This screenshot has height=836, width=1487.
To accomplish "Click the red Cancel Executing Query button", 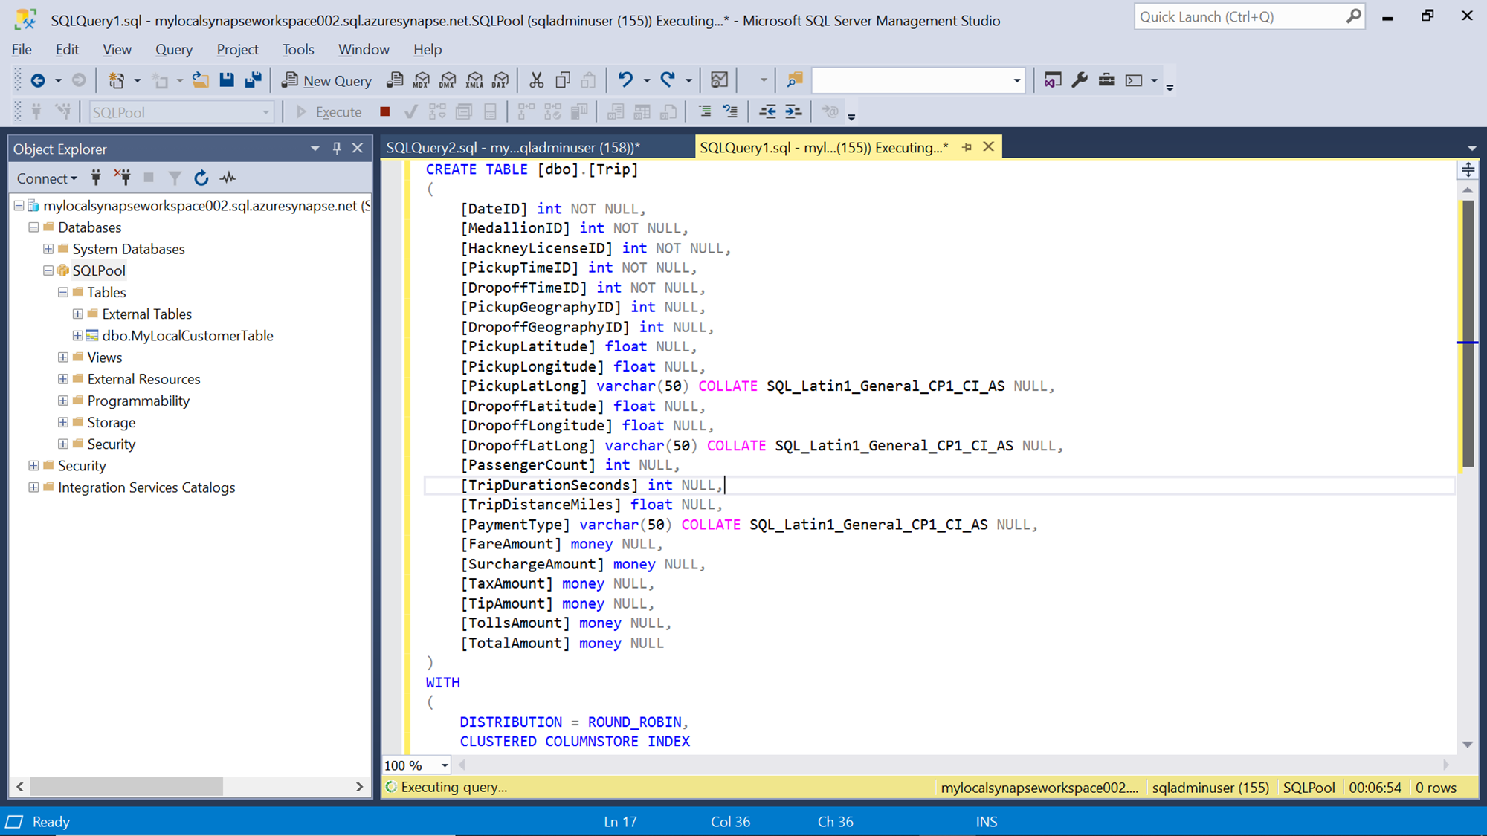I will [x=384, y=111].
